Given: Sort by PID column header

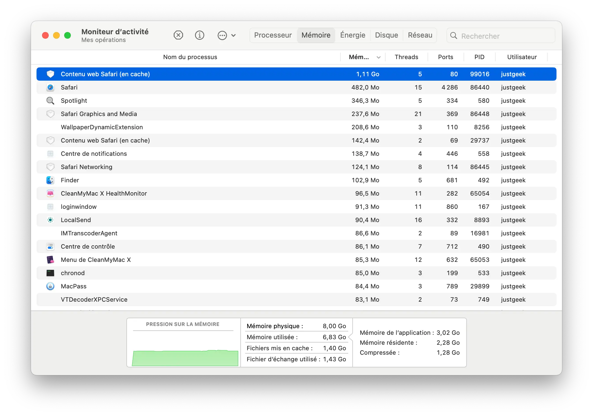Looking at the screenshot, I should pyautogui.click(x=479, y=57).
